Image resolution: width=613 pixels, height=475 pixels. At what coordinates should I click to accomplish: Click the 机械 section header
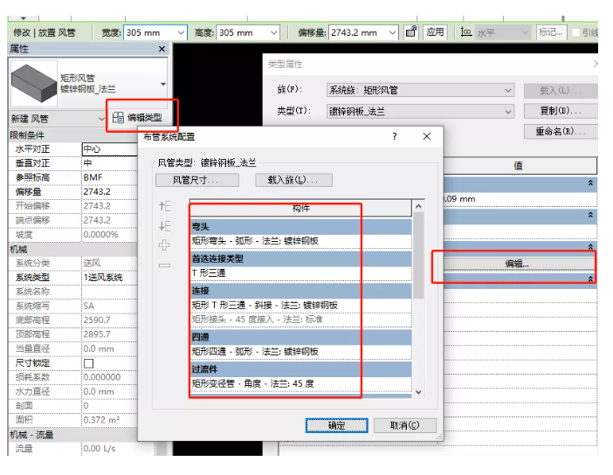point(72,249)
